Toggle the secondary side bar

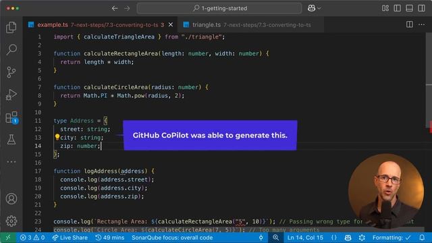pos(421,8)
